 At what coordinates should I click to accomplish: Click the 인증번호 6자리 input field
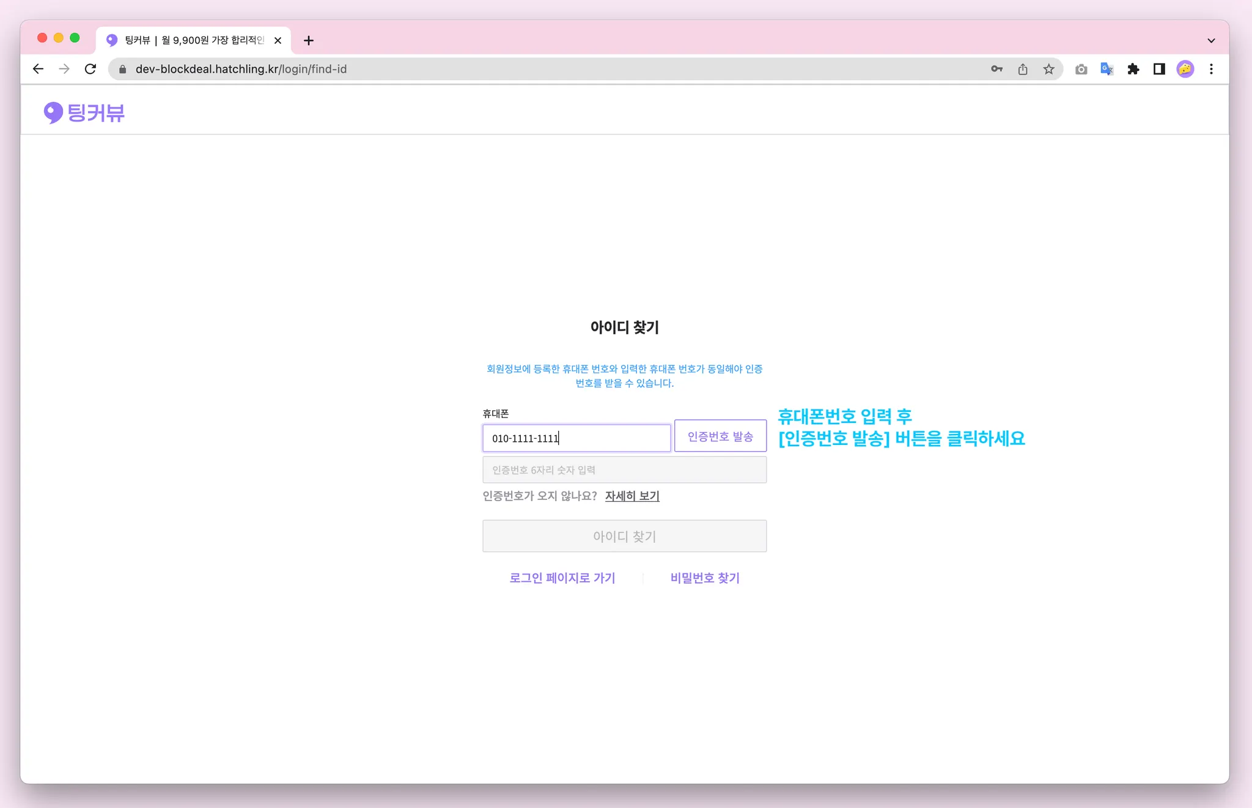[x=624, y=470]
